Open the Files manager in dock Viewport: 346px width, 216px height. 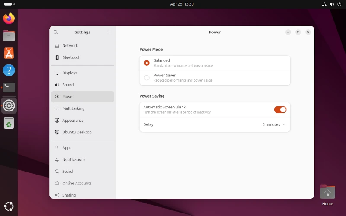click(x=9, y=36)
